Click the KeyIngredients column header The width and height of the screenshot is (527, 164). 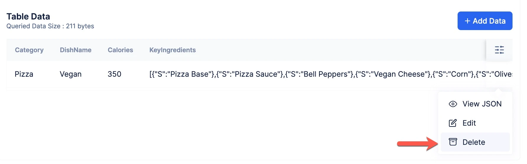coord(173,50)
